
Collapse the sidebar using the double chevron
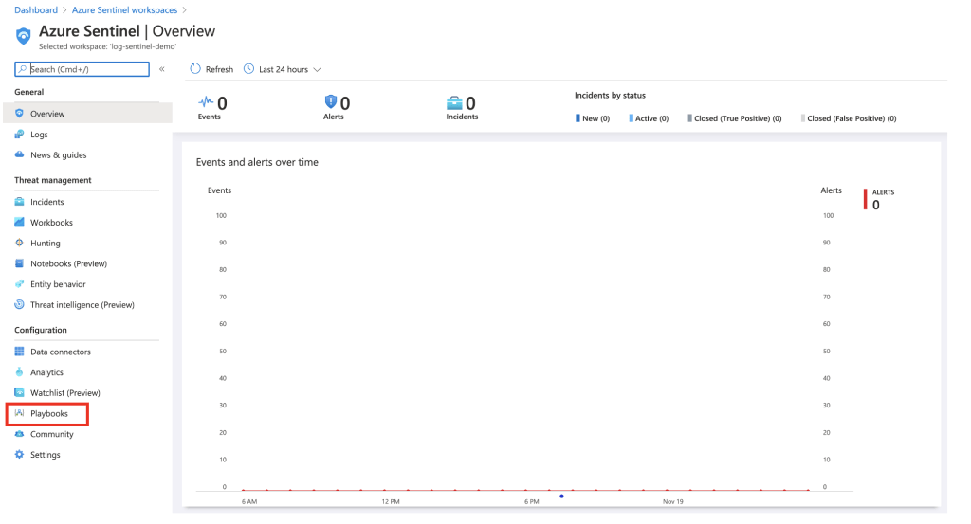tap(162, 69)
